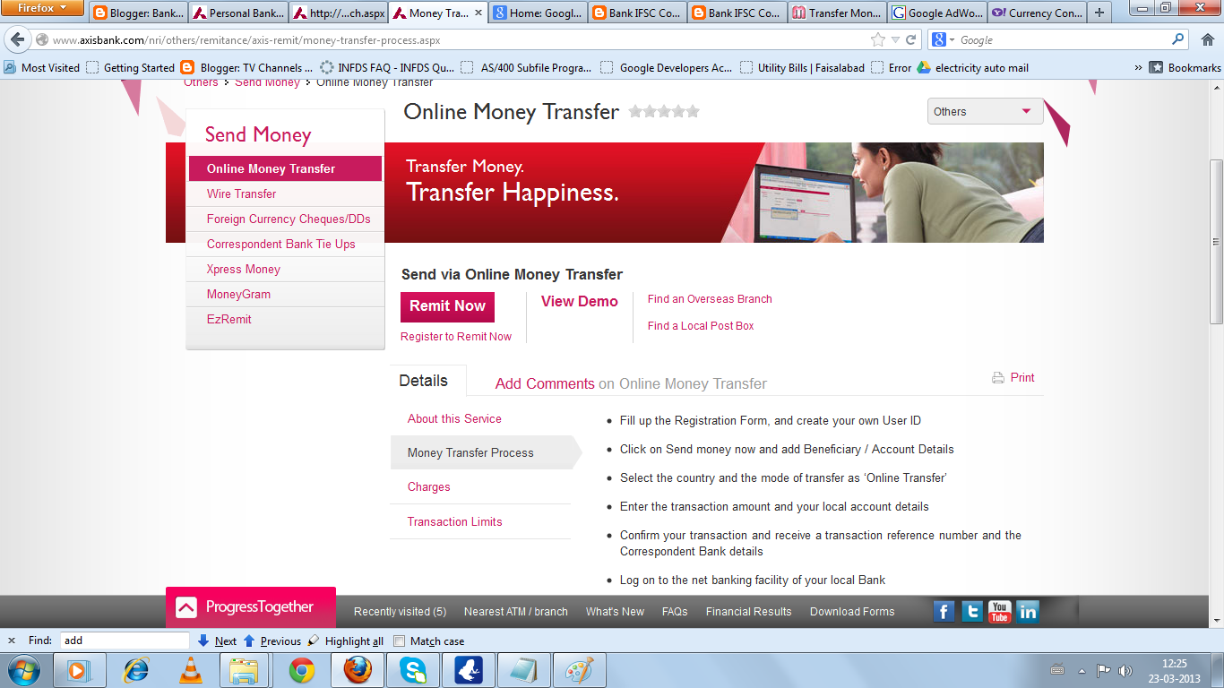Click View Demo link

(x=580, y=301)
